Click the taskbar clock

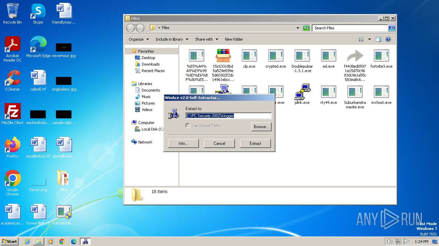click(421, 242)
